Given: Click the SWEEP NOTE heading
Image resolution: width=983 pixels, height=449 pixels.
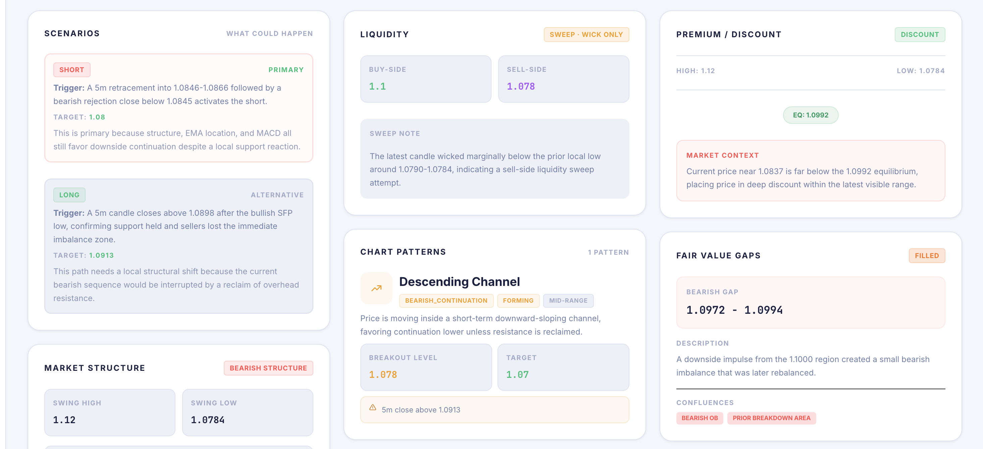Looking at the screenshot, I should click(395, 133).
